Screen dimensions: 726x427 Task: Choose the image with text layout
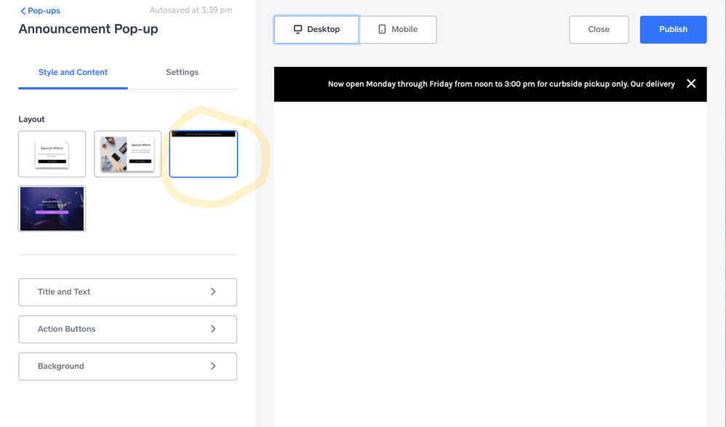click(127, 153)
